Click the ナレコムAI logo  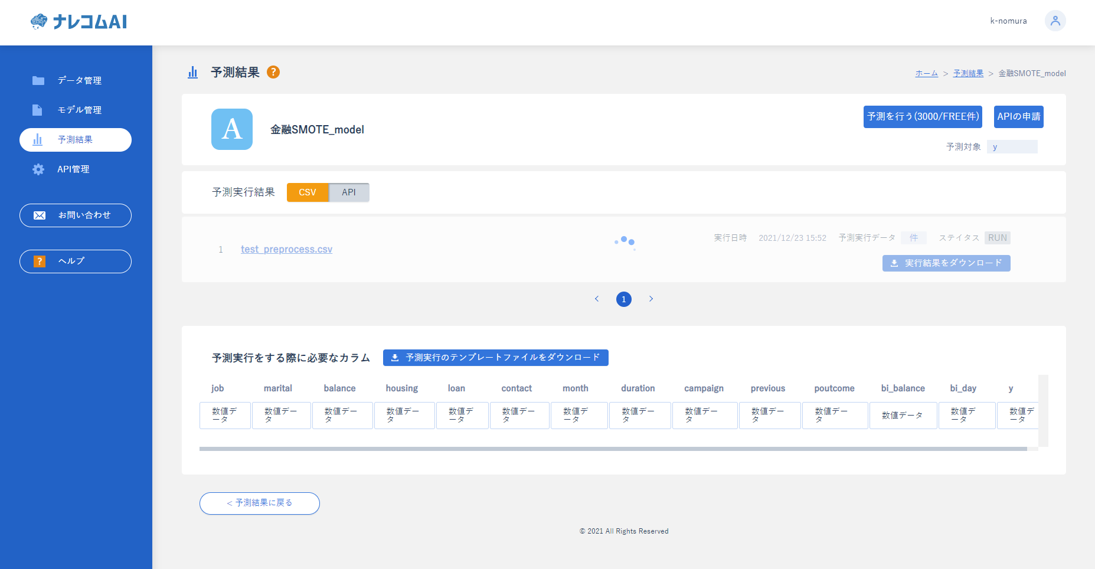(x=79, y=22)
